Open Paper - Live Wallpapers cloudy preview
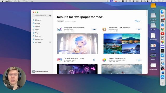Screen dimensions: 166x93 coord(122,69)
